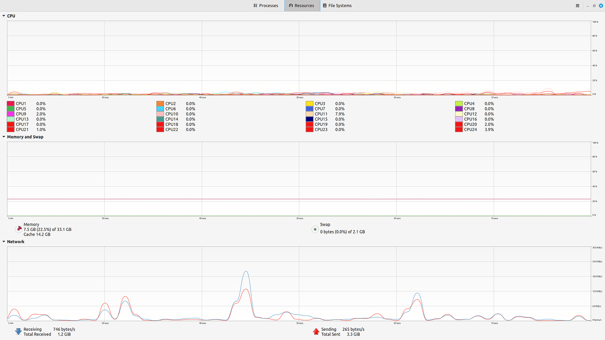Collapse the Memory and Swap section
The width and height of the screenshot is (605, 340).
point(3,136)
